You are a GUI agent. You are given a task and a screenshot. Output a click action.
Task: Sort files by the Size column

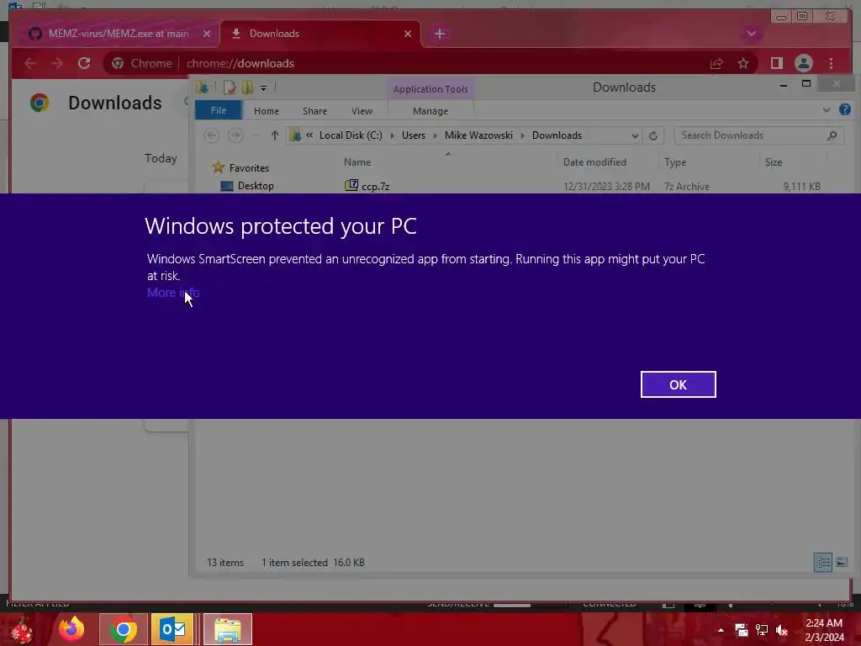[774, 162]
